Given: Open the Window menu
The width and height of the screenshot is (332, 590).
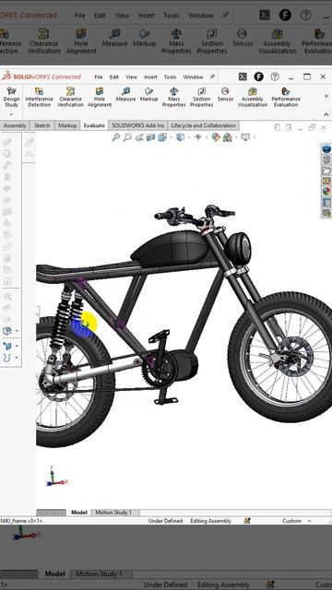Looking at the screenshot, I should coord(193,77).
